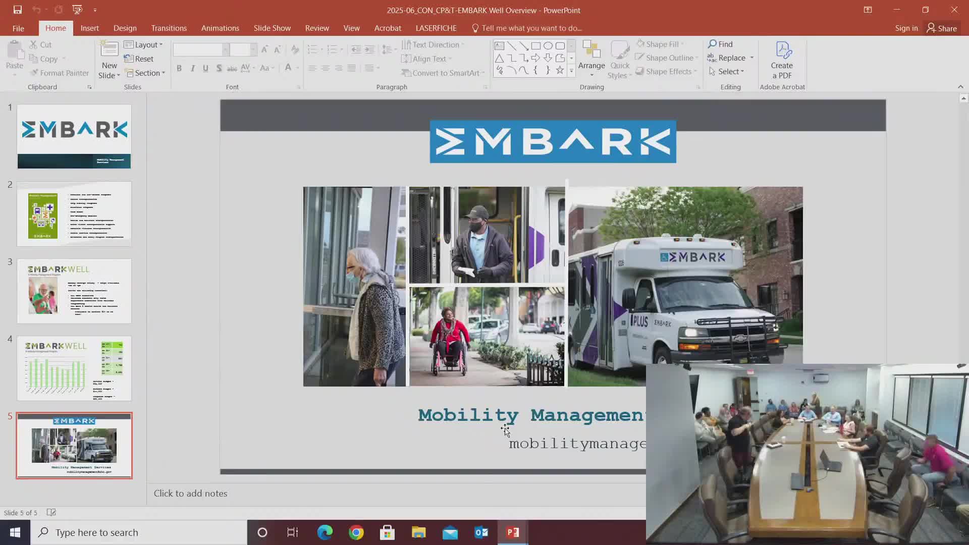Viewport: 969px width, 545px height.
Task: Open Outlook from the taskbar
Action: point(481,532)
